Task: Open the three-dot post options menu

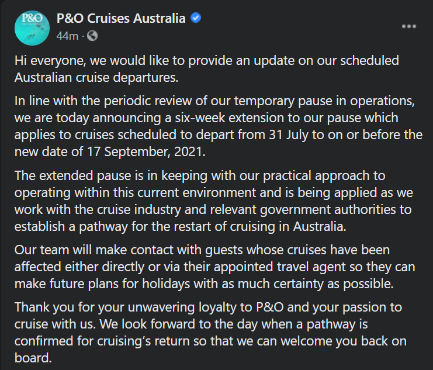Action: tap(409, 26)
